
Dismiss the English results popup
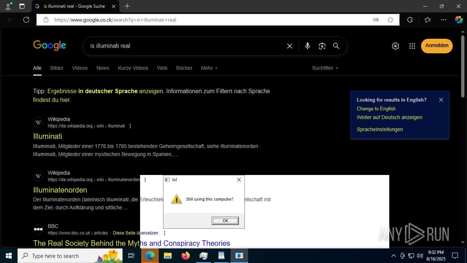(x=441, y=100)
